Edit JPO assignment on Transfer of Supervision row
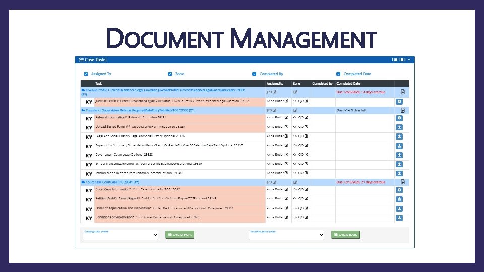 [274, 110]
